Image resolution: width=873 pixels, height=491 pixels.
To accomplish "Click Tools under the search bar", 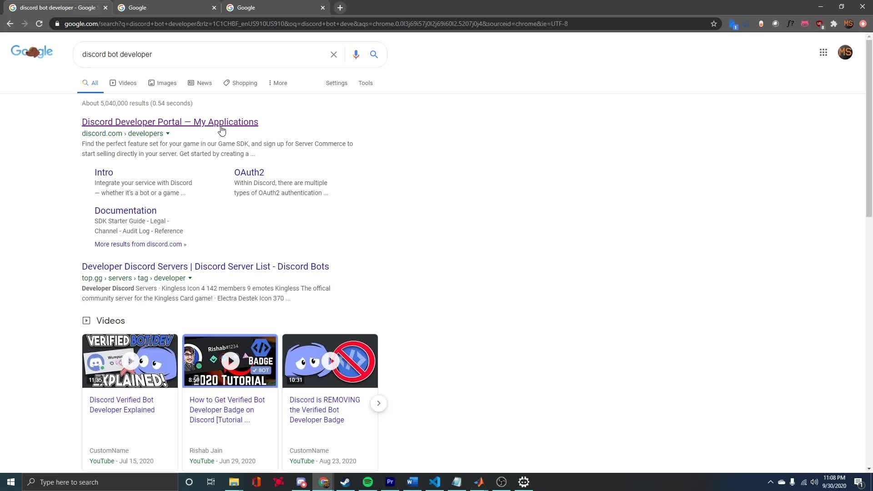I will 365,83.
